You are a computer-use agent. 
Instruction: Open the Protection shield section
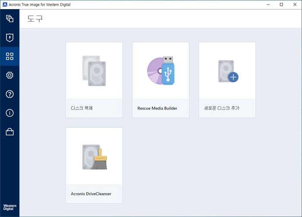click(x=9, y=38)
